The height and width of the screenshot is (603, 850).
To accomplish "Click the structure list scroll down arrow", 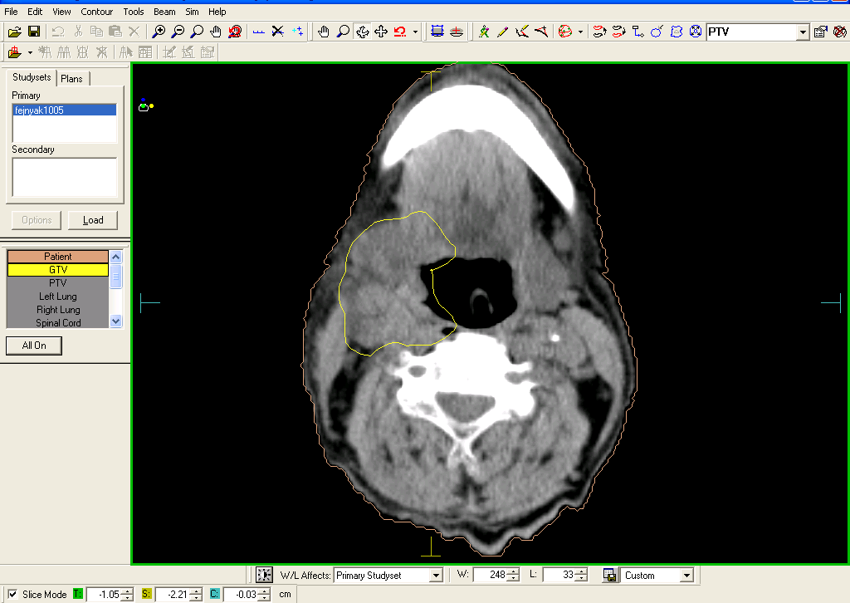I will click(x=115, y=321).
